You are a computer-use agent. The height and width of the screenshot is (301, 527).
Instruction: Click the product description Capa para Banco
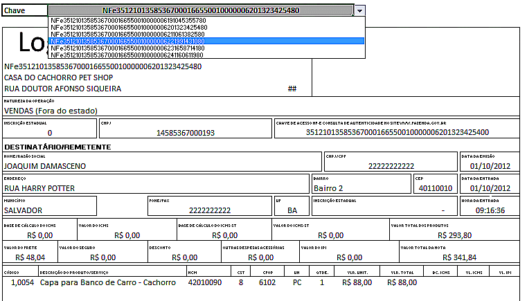[x=107, y=282]
